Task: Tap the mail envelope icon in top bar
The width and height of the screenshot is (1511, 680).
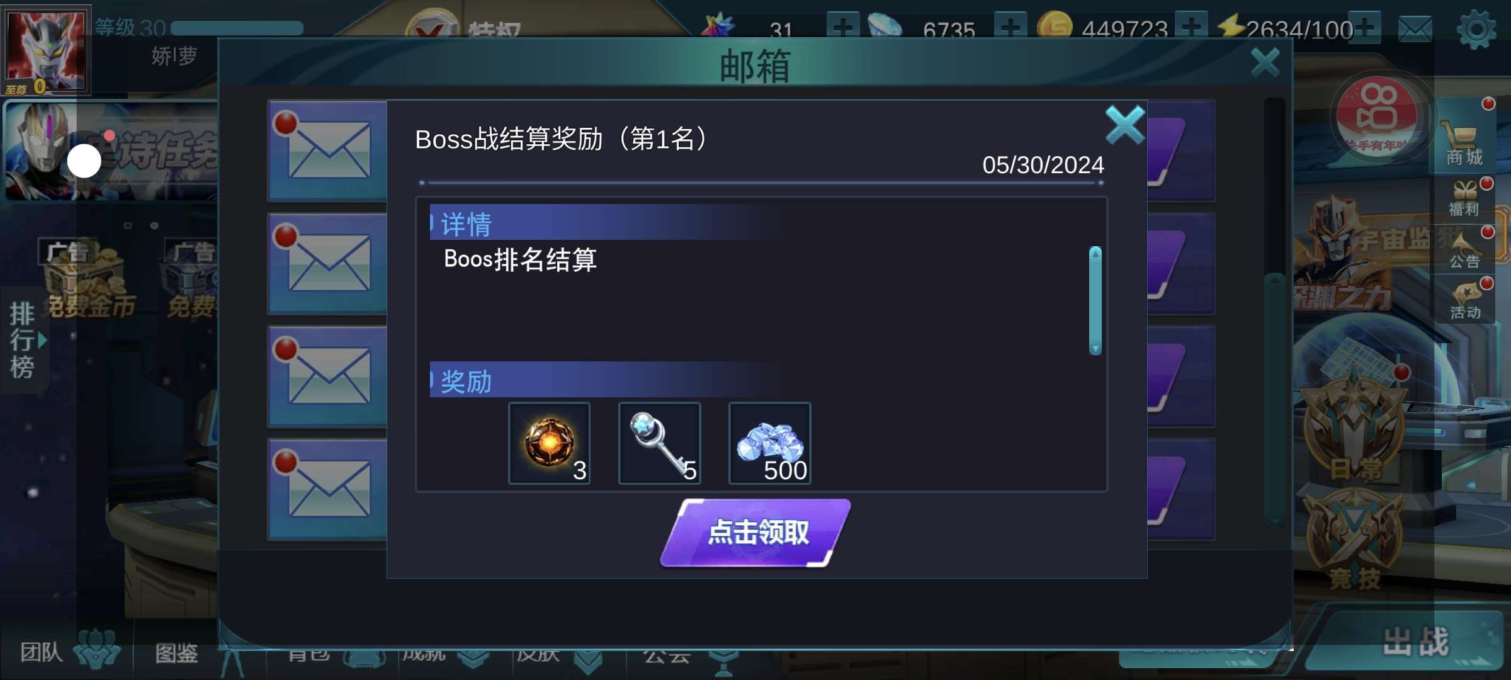Action: point(1415,29)
